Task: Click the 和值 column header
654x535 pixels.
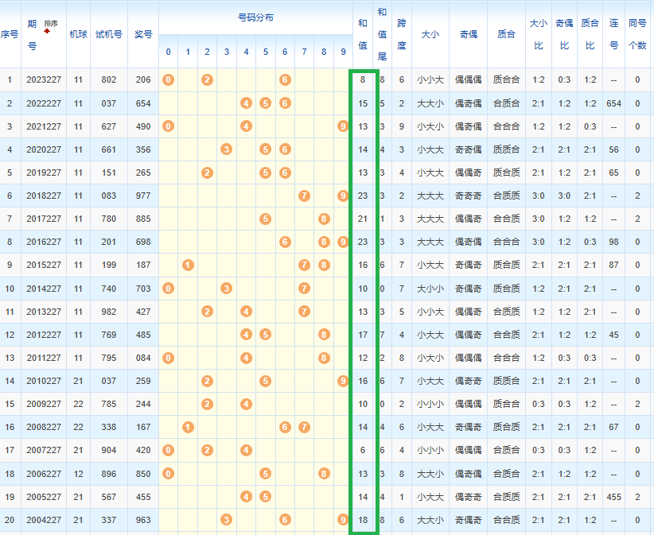Action: coord(363,35)
